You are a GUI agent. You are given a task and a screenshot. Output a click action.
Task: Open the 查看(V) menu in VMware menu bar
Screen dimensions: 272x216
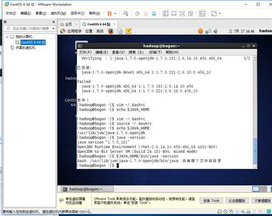tap(41, 13)
